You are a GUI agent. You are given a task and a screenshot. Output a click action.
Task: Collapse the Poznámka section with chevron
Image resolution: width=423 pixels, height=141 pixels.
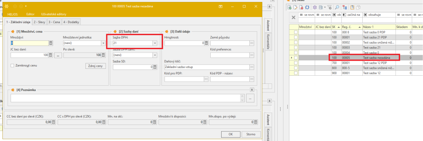[x=252, y=90]
